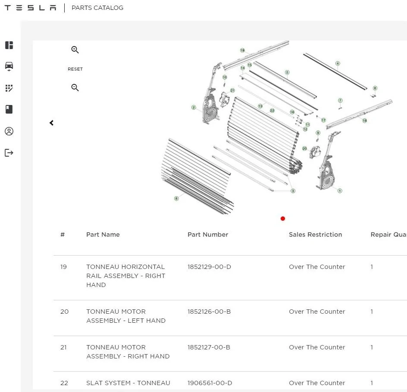The width and height of the screenshot is (407, 392).
Task: Select callout 19 on the diagram
Action: (242, 50)
